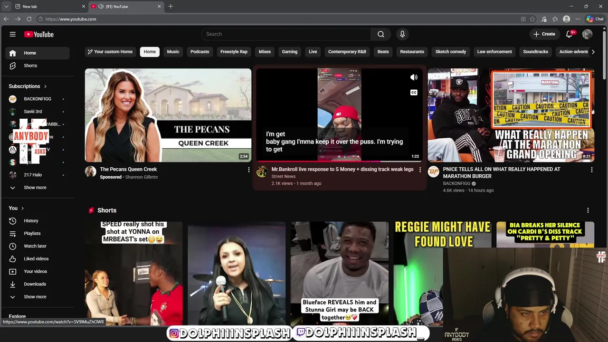Image resolution: width=608 pixels, height=342 pixels.
Task: Open Downloads in the sidebar
Action: click(38, 284)
